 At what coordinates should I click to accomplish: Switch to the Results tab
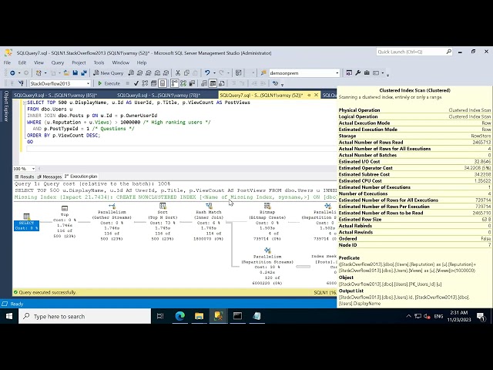click(25, 177)
